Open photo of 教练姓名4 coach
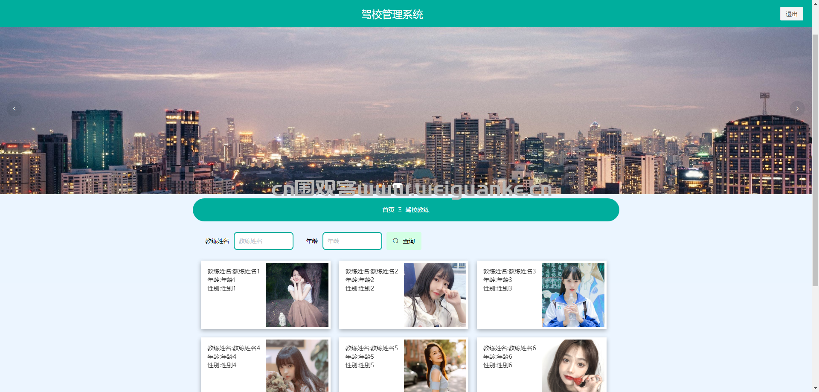 coord(297,366)
